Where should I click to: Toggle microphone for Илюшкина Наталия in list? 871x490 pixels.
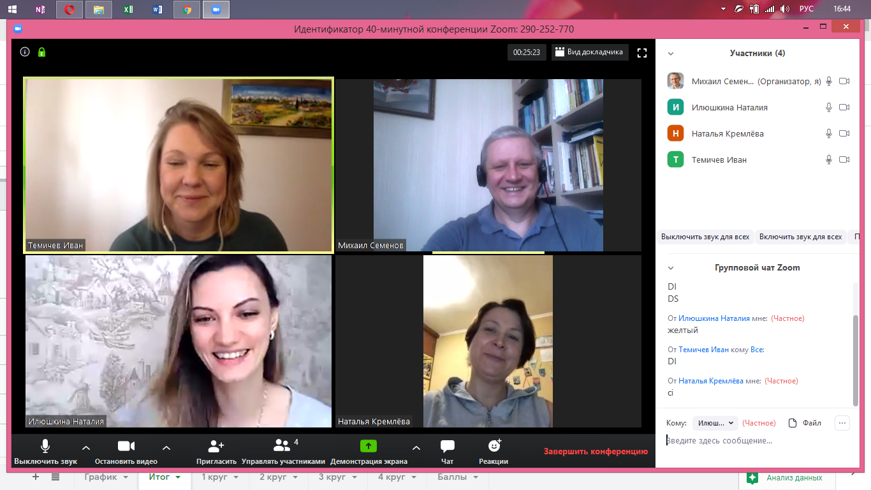click(829, 107)
